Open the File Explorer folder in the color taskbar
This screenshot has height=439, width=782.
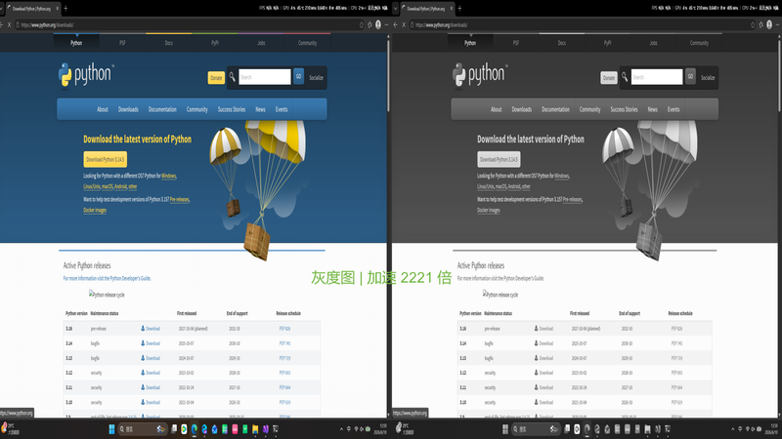[255, 429]
